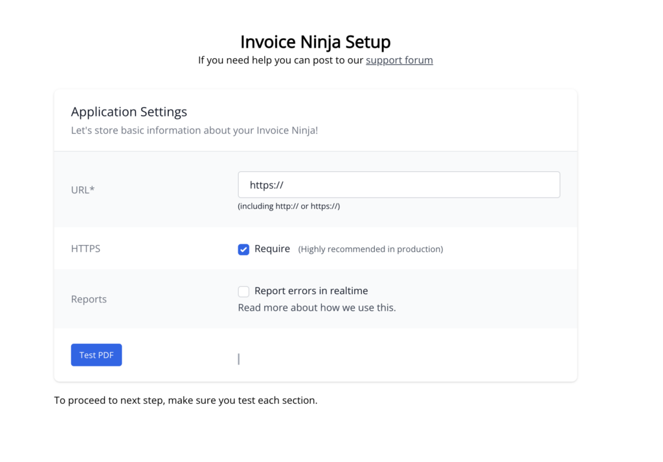Click the Application Settings title

tap(129, 112)
